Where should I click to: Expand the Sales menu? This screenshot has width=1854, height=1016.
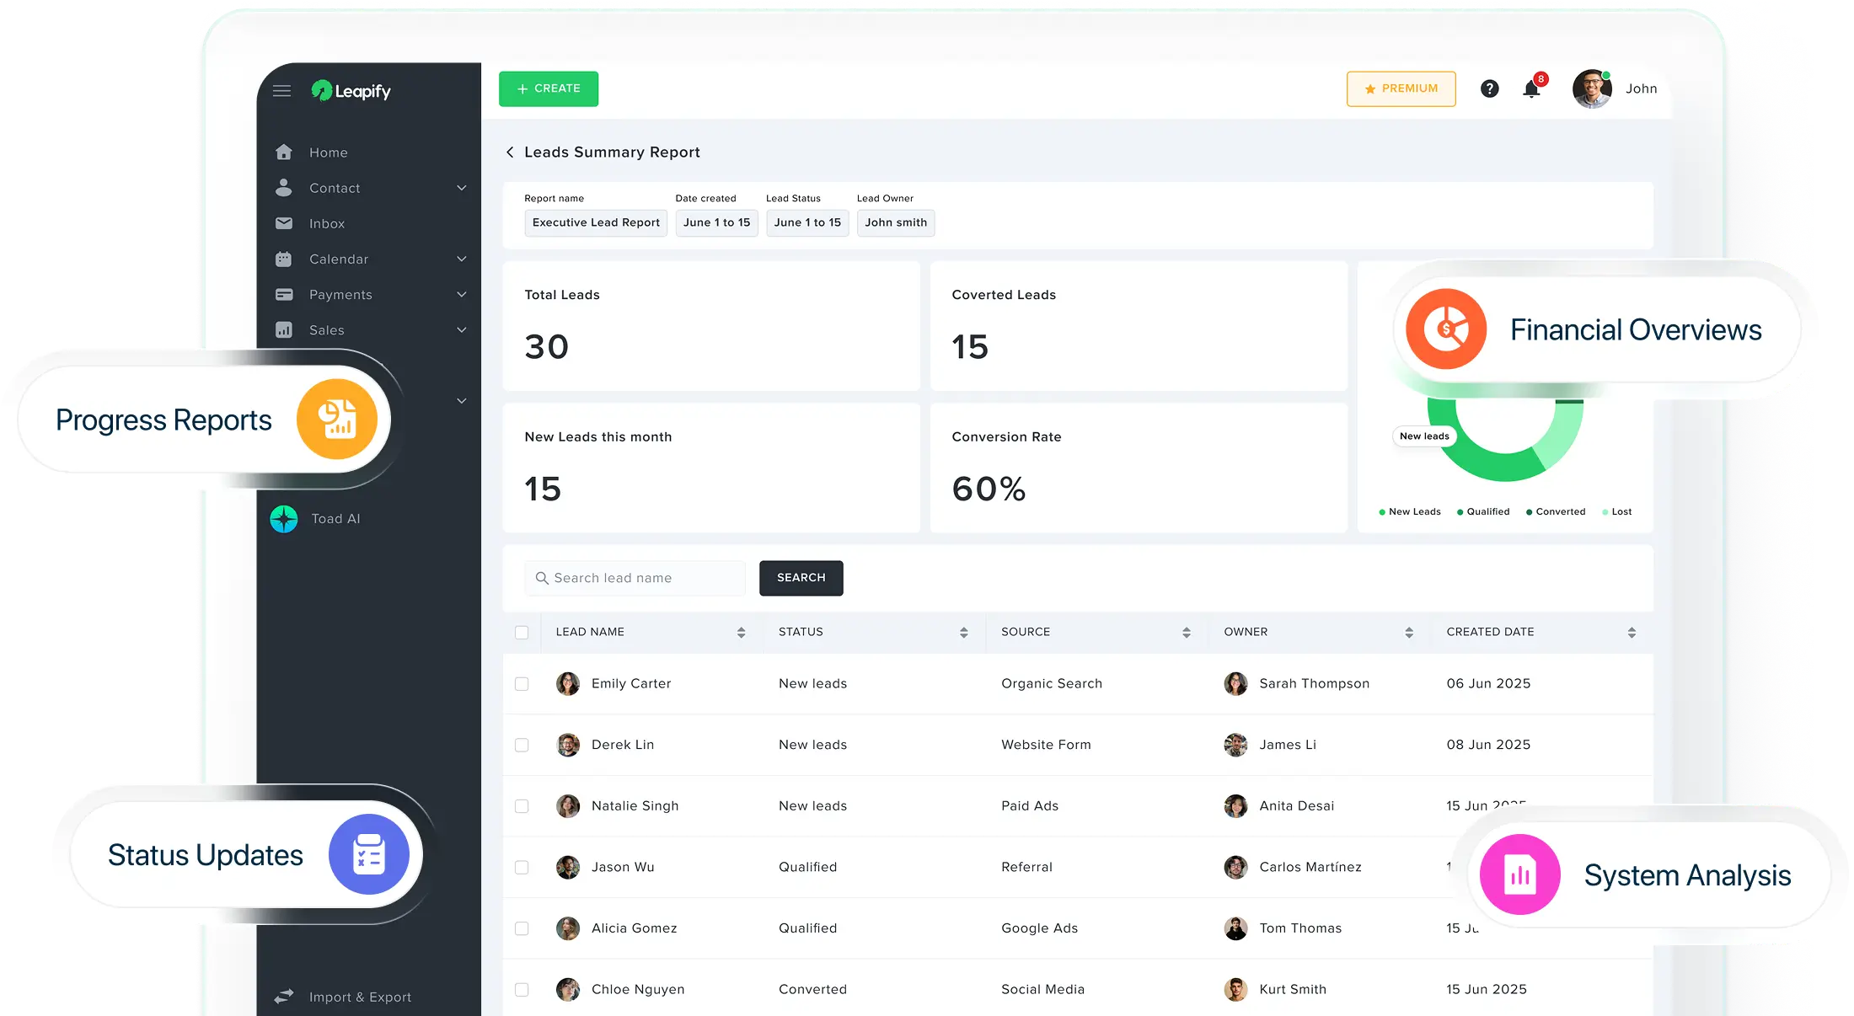coord(462,329)
